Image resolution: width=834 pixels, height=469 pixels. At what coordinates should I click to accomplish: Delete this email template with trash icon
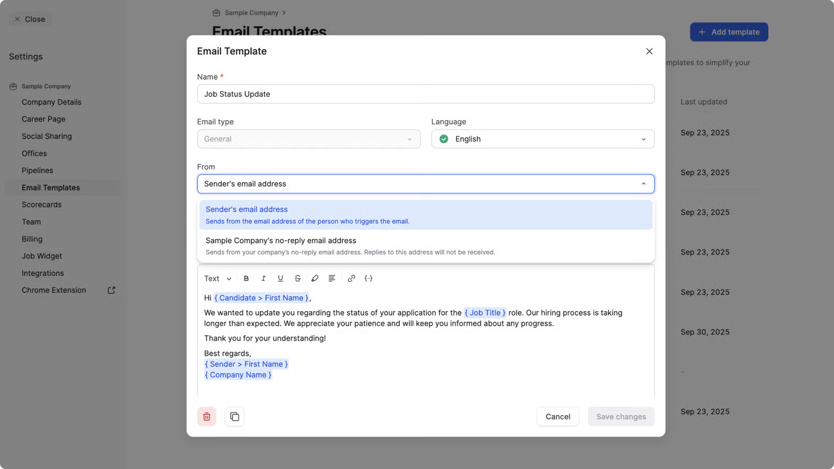pos(207,417)
